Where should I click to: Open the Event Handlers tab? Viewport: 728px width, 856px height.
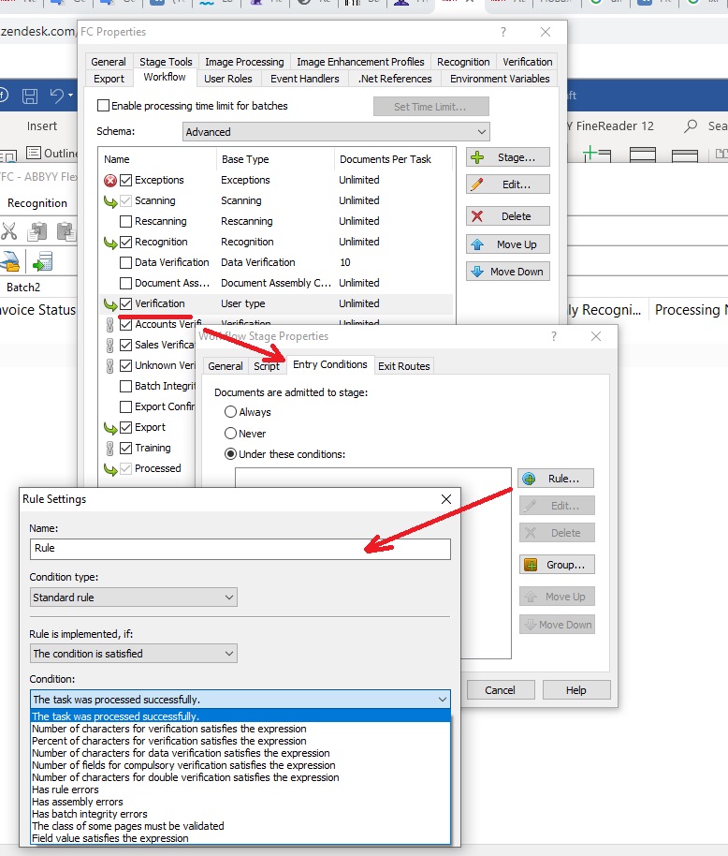coord(304,79)
